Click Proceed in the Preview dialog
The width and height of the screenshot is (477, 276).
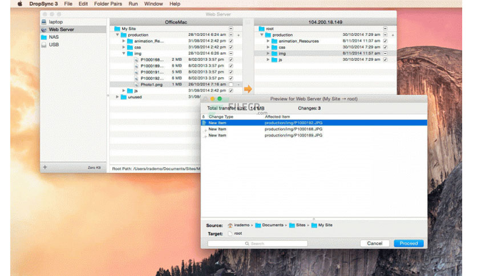coord(409,243)
